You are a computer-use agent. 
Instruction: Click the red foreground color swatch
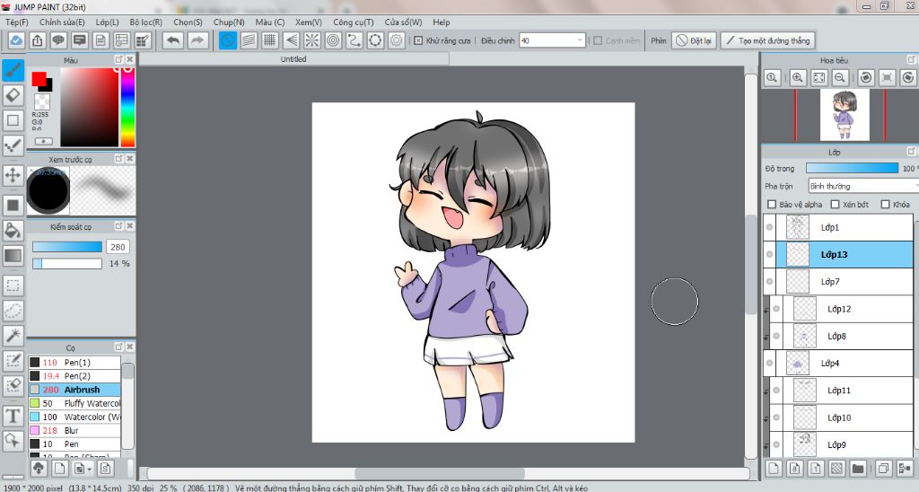click(x=39, y=79)
